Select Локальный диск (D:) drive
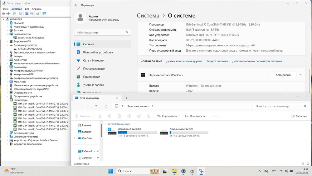The image size is (312, 176). (x=184, y=132)
